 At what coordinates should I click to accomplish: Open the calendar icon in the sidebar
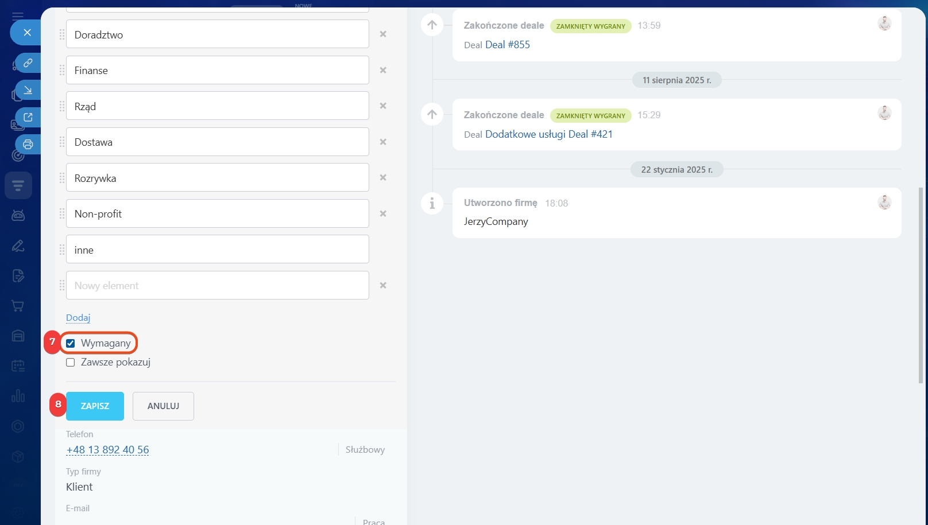(x=18, y=365)
